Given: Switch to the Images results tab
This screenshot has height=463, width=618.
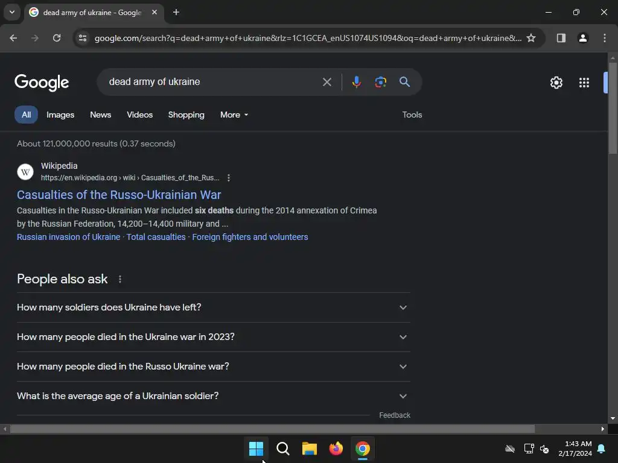Looking at the screenshot, I should [60, 115].
